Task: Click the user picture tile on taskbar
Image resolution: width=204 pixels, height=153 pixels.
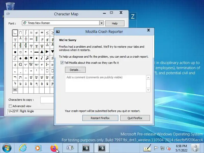Action: 195,148
